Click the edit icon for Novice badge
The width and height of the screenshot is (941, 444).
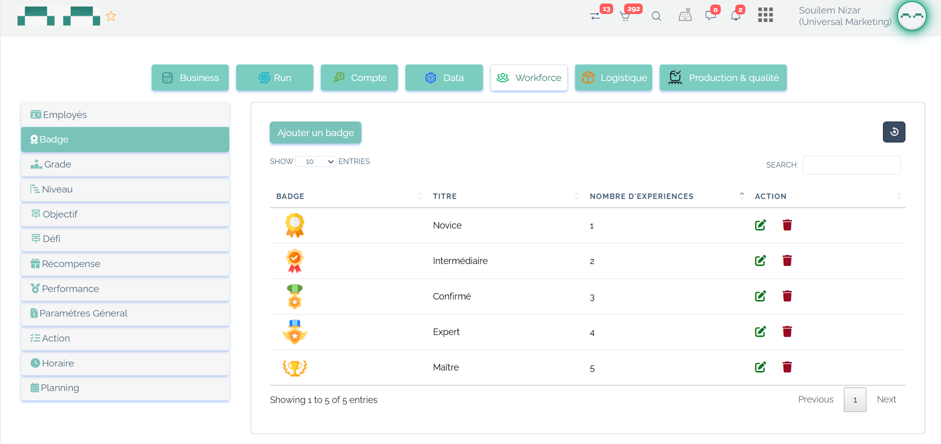pyautogui.click(x=760, y=225)
